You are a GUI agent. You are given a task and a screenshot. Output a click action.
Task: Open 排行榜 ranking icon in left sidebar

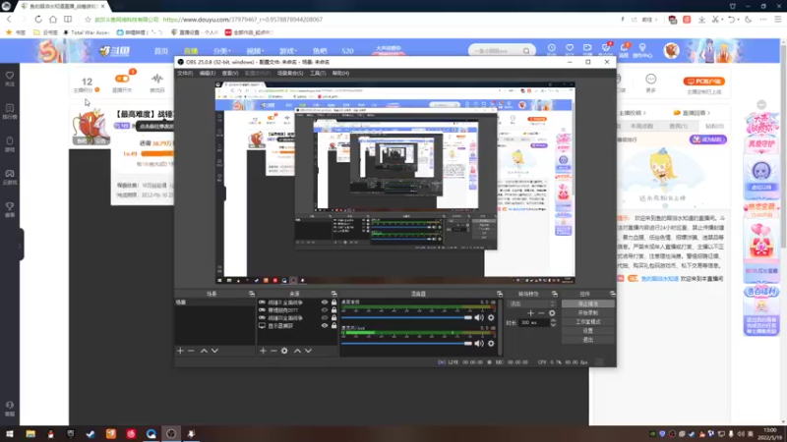10,111
